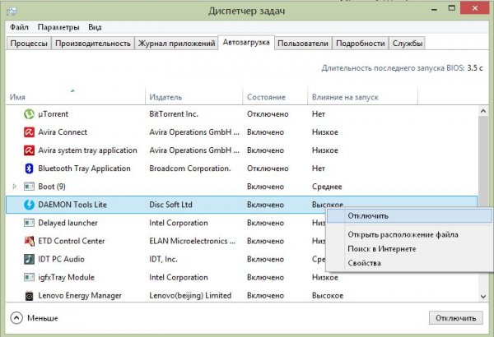Image resolution: width=494 pixels, height=337 pixels.
Task: Click the ELAN Microelectronics publisher cell
Action: tap(192, 241)
